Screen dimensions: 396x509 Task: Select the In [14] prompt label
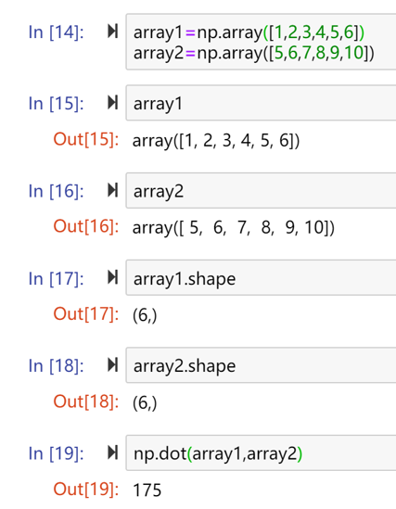tap(57, 32)
